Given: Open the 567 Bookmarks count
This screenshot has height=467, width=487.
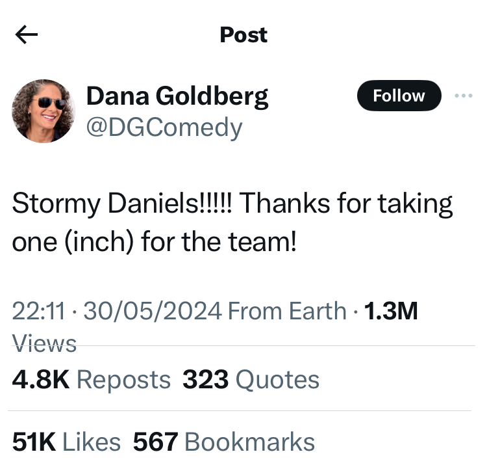Looking at the screenshot, I should click(224, 442).
